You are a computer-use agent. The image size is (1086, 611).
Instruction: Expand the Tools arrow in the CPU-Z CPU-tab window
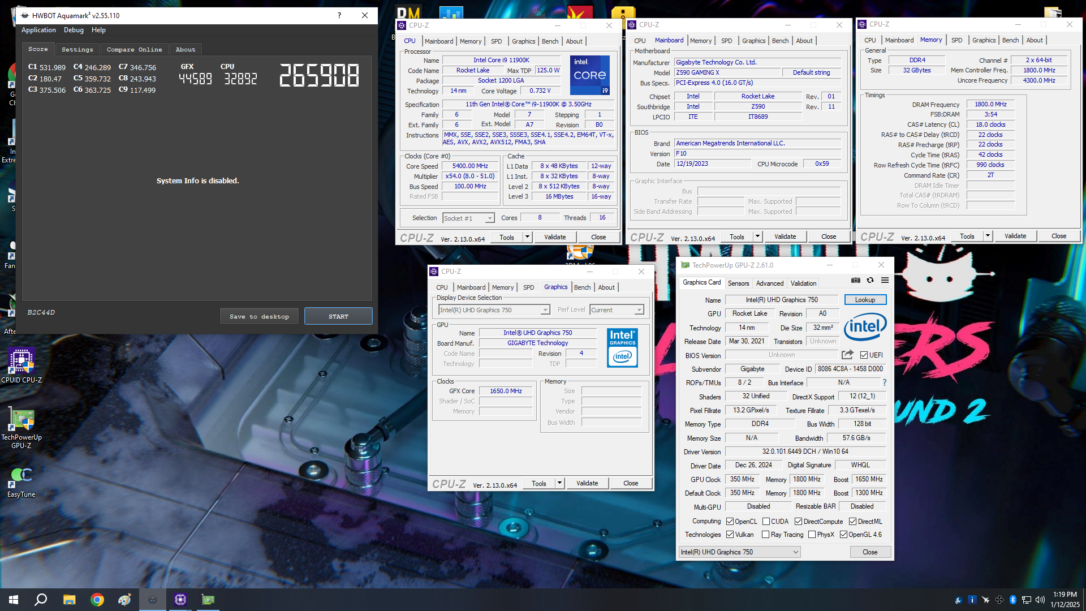coord(527,237)
